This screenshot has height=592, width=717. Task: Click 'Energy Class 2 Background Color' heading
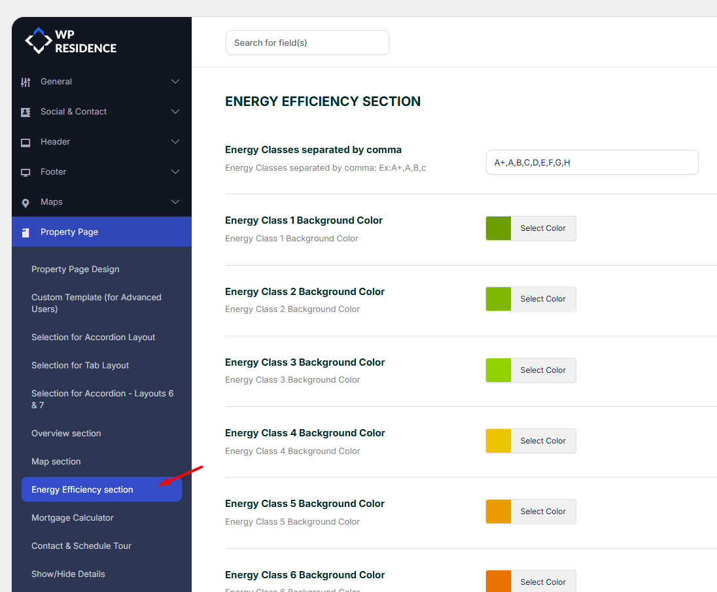pos(305,292)
